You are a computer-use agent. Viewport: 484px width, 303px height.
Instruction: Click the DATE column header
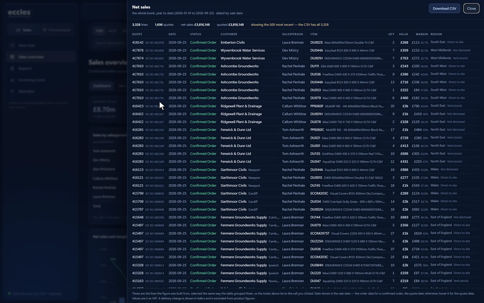click(172, 34)
